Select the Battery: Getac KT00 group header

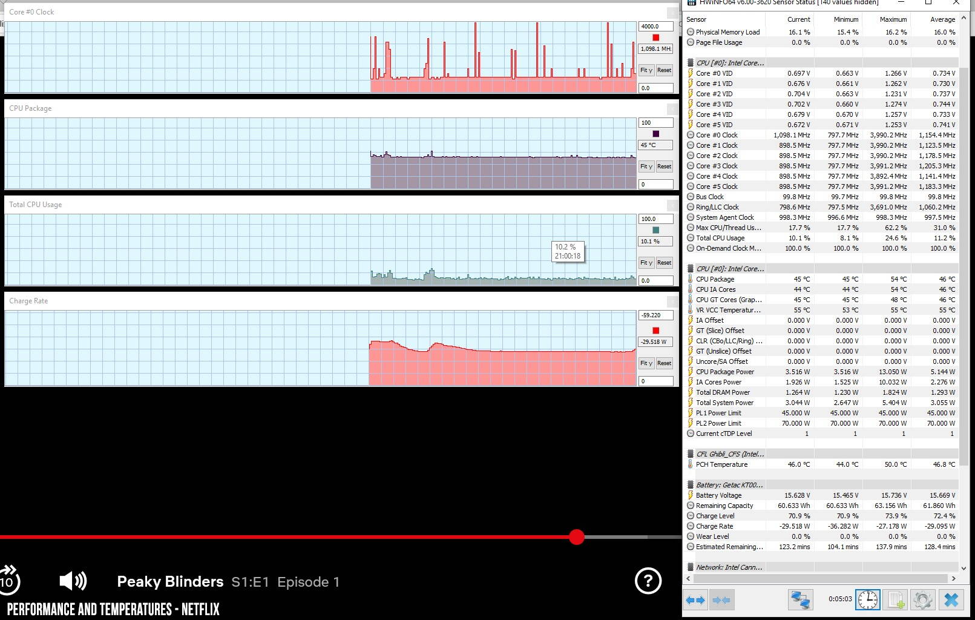pos(822,485)
